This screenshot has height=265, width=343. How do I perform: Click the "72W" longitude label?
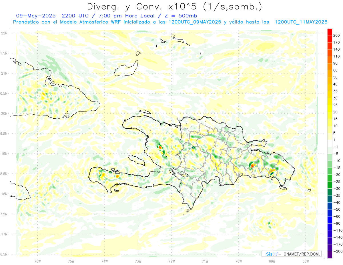[x=171, y=261]
